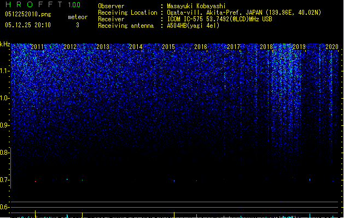Click the 1.1 kHz axis label
The height and width of the screenshot is (218, 344).
(x=4, y=71)
